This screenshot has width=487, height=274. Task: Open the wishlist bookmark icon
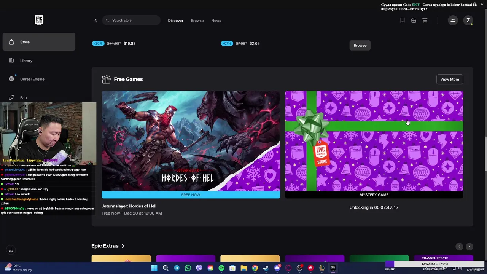point(402,20)
